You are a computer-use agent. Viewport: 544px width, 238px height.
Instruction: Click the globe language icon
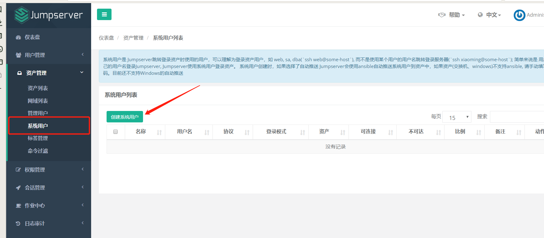(x=480, y=15)
